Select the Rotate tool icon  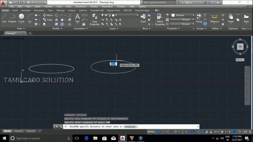click(x=56, y=15)
